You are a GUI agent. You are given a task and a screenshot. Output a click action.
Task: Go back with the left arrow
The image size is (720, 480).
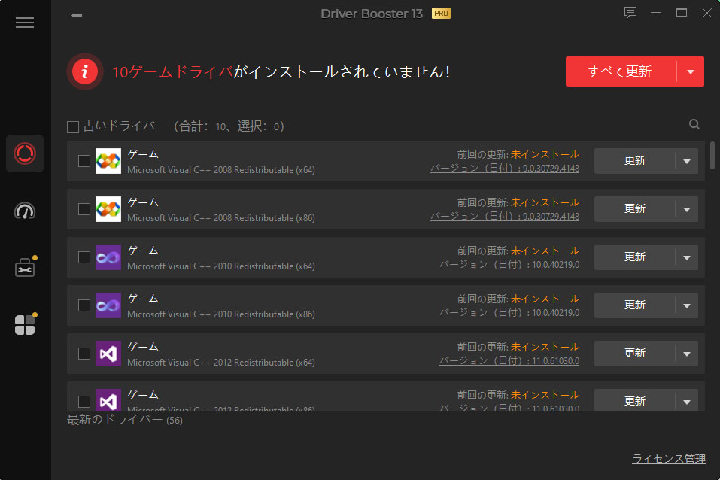(77, 16)
